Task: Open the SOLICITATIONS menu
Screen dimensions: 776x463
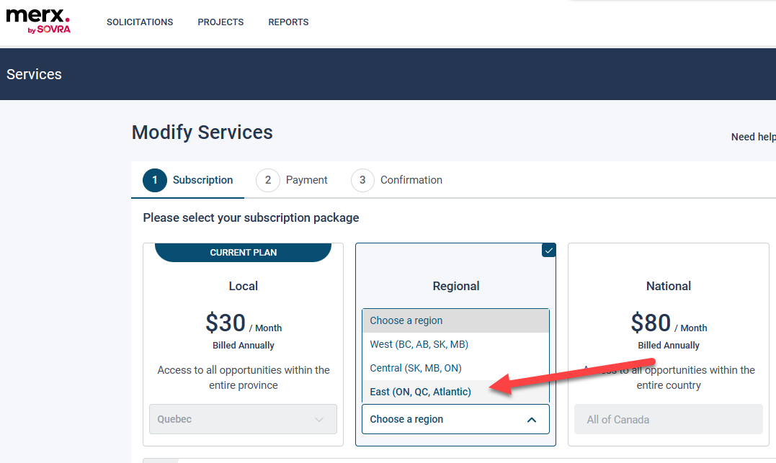Action: click(140, 22)
